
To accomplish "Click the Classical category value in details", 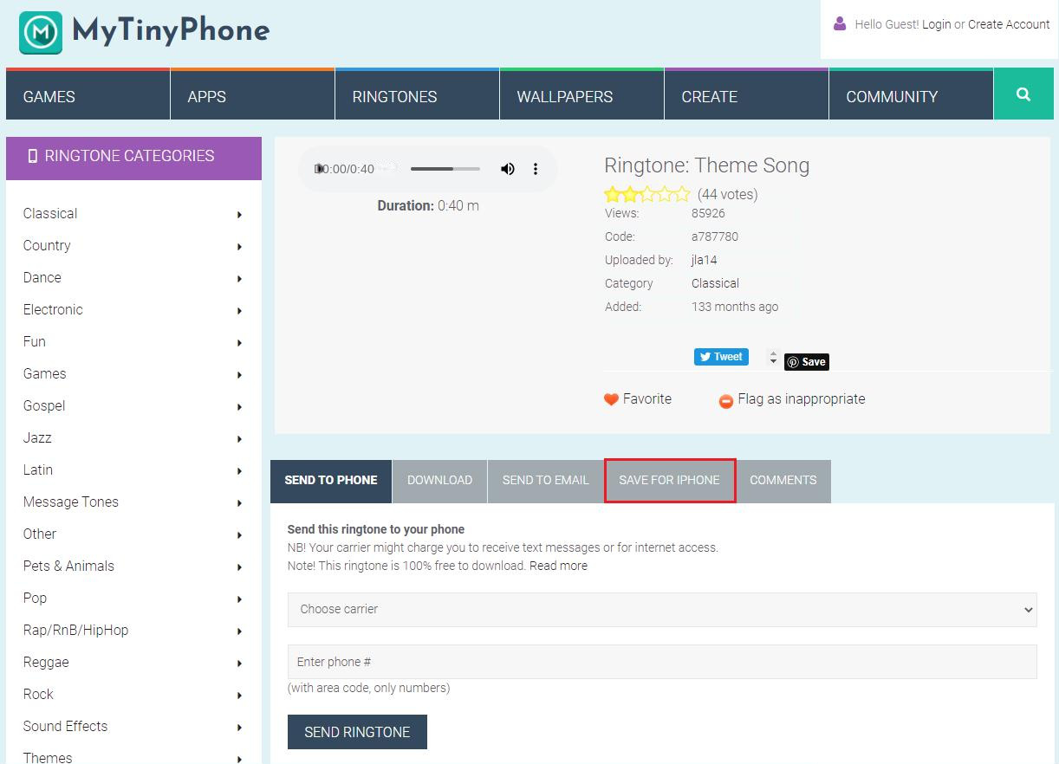I will click(x=715, y=283).
